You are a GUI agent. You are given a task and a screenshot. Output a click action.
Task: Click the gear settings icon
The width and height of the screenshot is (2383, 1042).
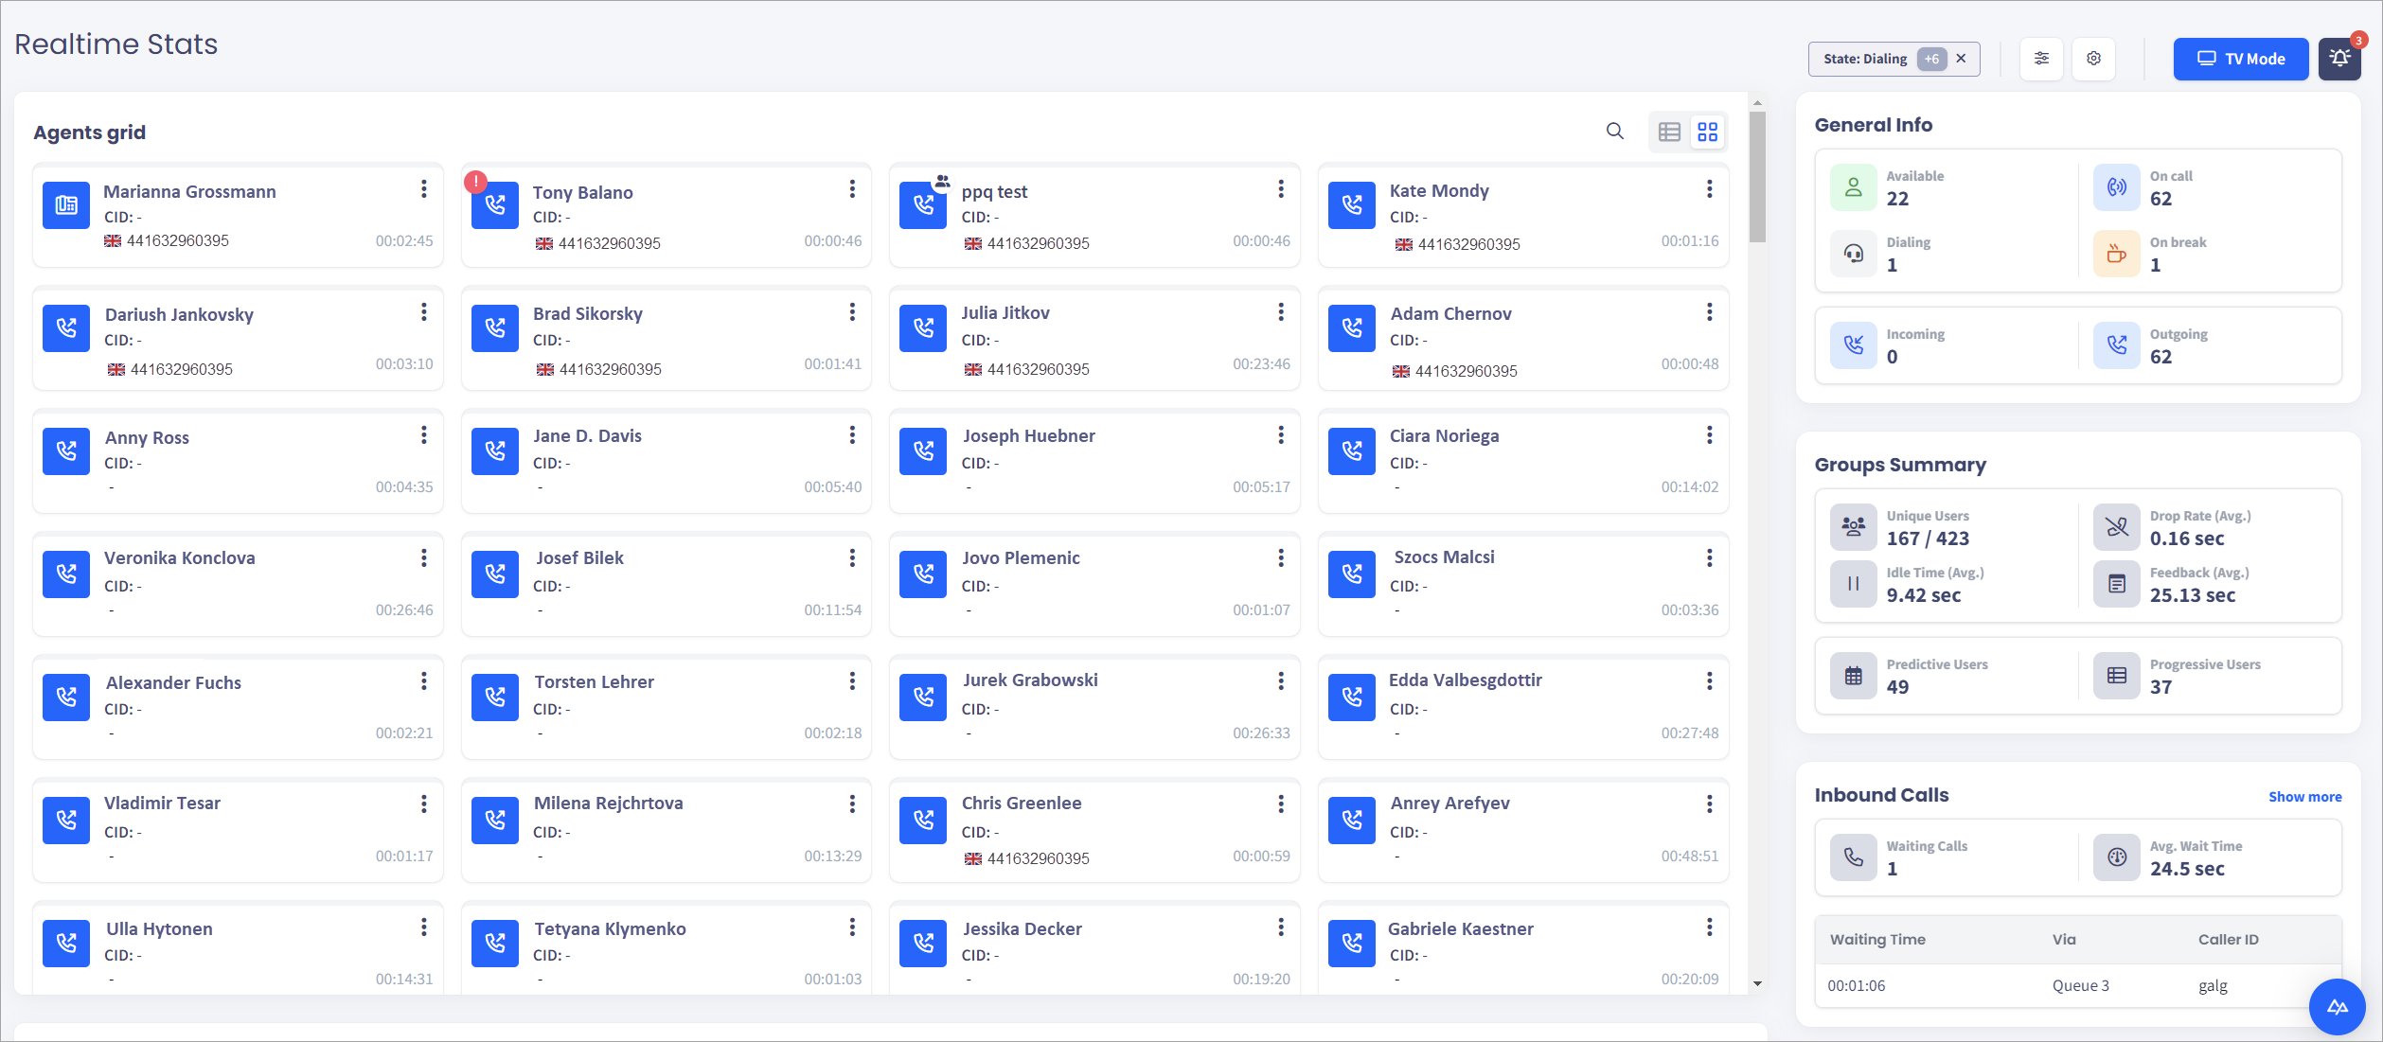(x=2093, y=59)
